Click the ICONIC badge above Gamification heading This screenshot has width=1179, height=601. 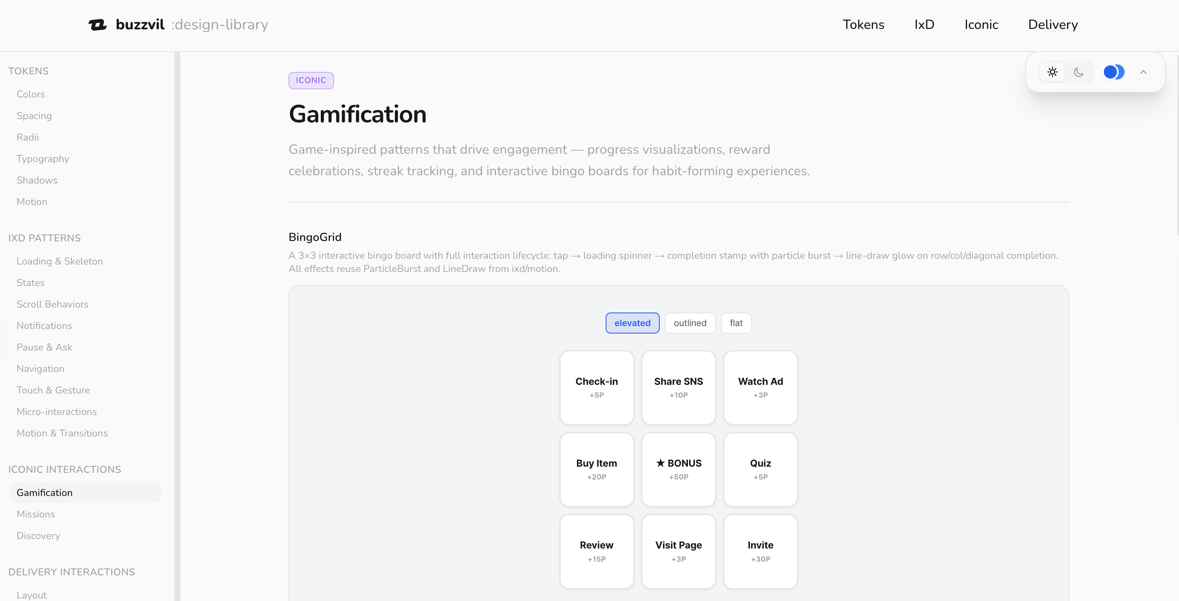(x=311, y=80)
